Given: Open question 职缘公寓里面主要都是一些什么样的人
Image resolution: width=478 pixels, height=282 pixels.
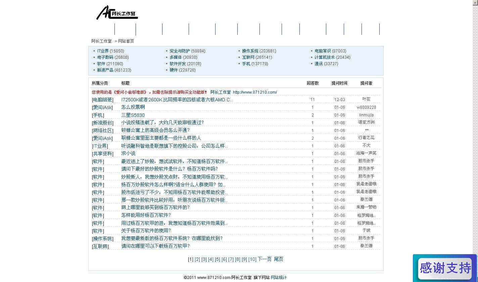Looking at the screenshot, I should click(x=161, y=138).
